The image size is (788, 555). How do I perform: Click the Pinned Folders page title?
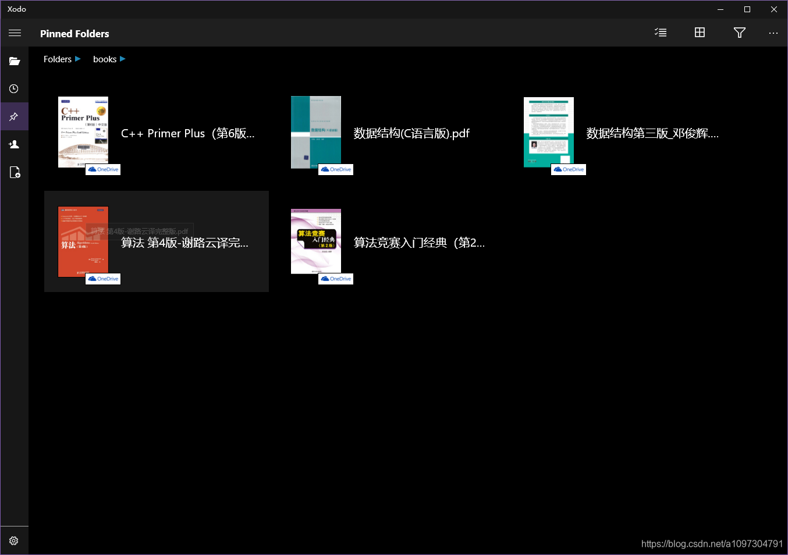coord(74,34)
